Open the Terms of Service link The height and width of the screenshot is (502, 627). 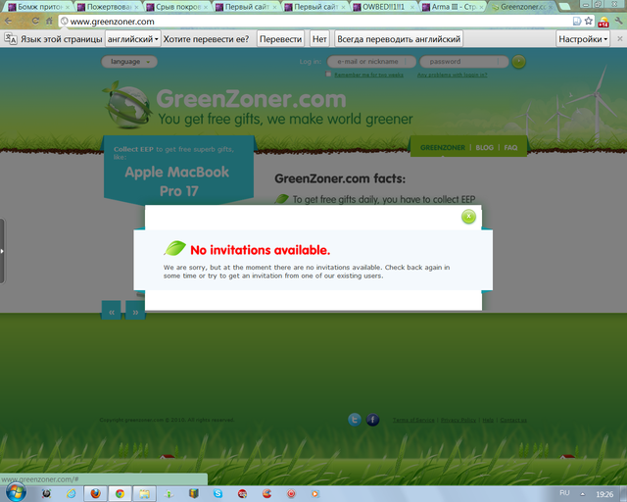413,420
